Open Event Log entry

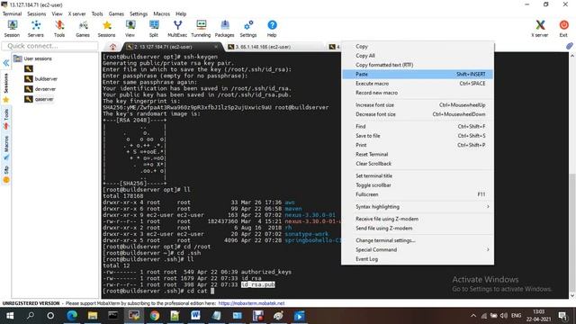418,259
